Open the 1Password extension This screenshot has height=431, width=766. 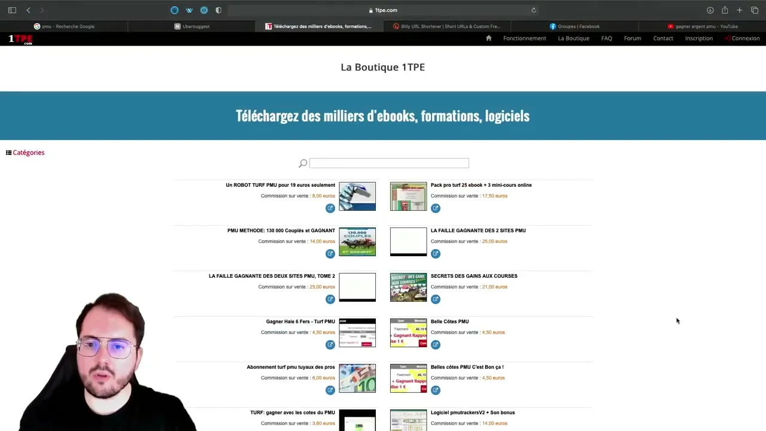click(204, 10)
